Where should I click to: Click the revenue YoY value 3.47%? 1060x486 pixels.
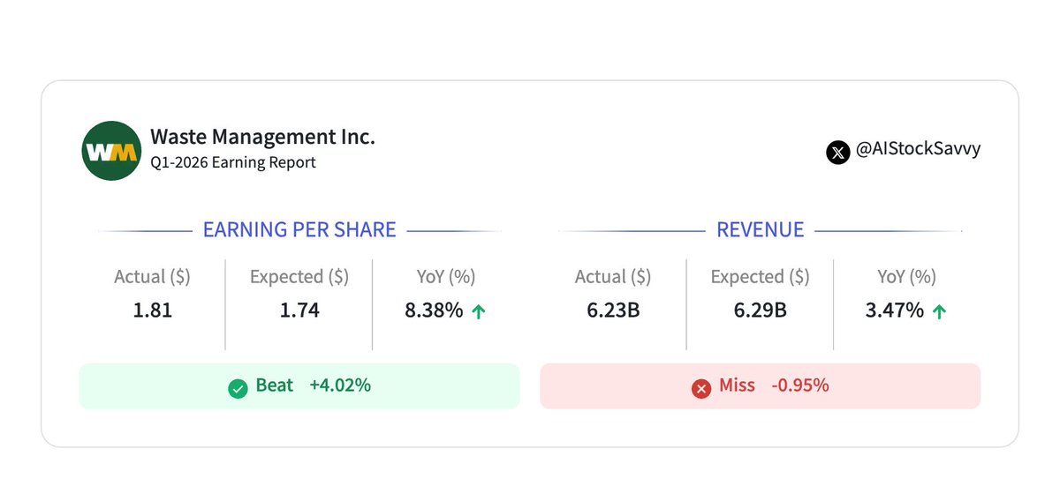click(895, 310)
